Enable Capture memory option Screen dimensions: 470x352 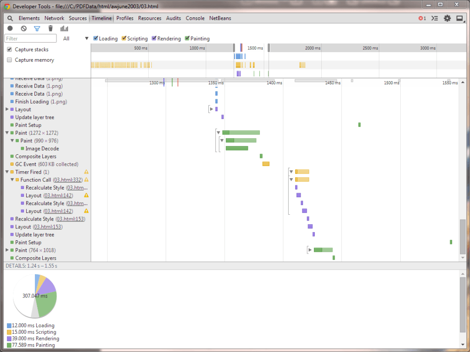point(9,60)
